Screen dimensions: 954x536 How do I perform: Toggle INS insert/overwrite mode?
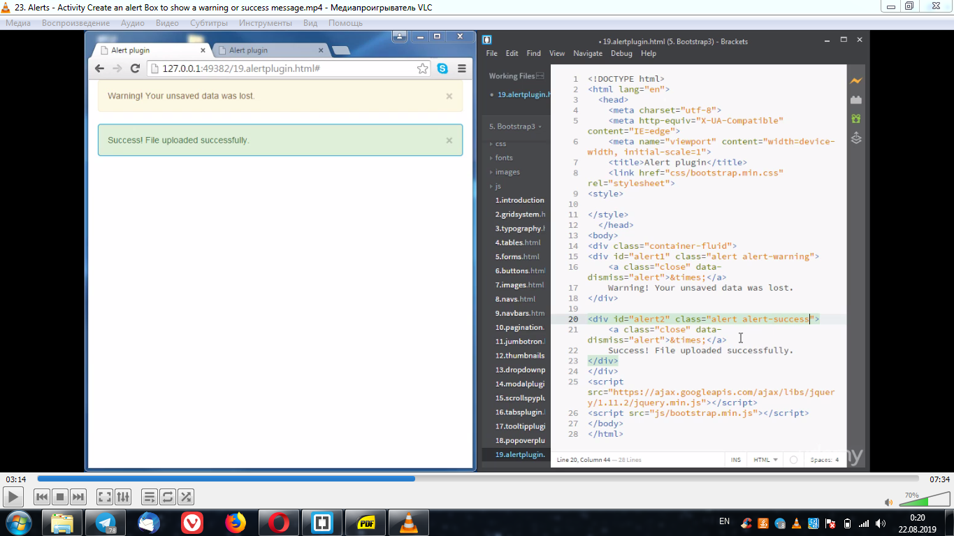pyautogui.click(x=736, y=460)
